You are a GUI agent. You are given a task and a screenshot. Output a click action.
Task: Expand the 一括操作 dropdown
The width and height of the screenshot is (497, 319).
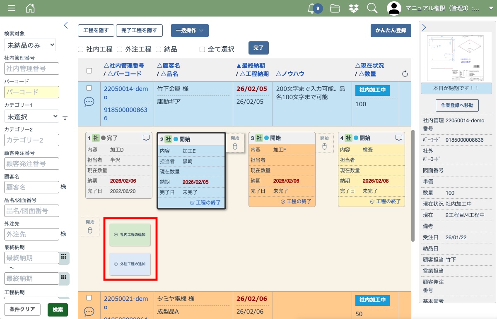point(190,31)
